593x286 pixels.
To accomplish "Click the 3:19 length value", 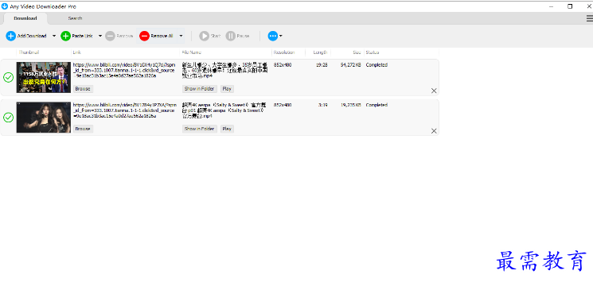I will (x=323, y=105).
